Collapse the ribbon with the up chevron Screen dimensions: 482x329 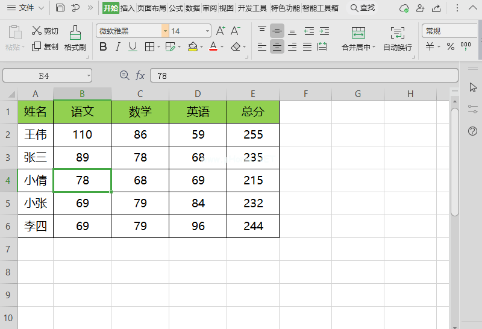[473, 8]
